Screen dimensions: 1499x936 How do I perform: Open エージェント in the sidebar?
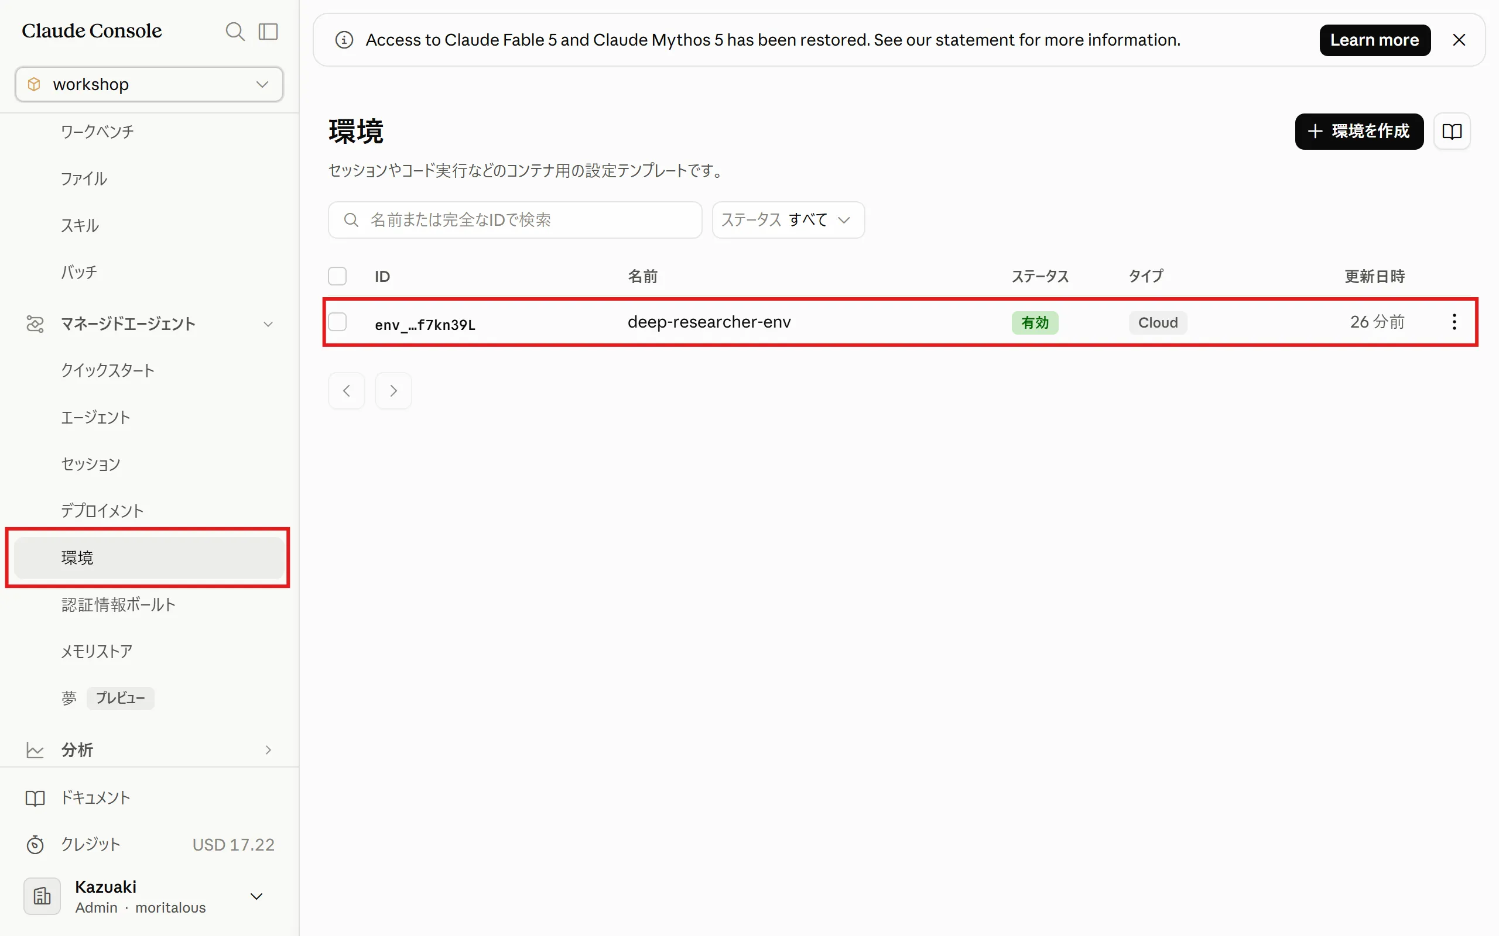click(x=95, y=418)
